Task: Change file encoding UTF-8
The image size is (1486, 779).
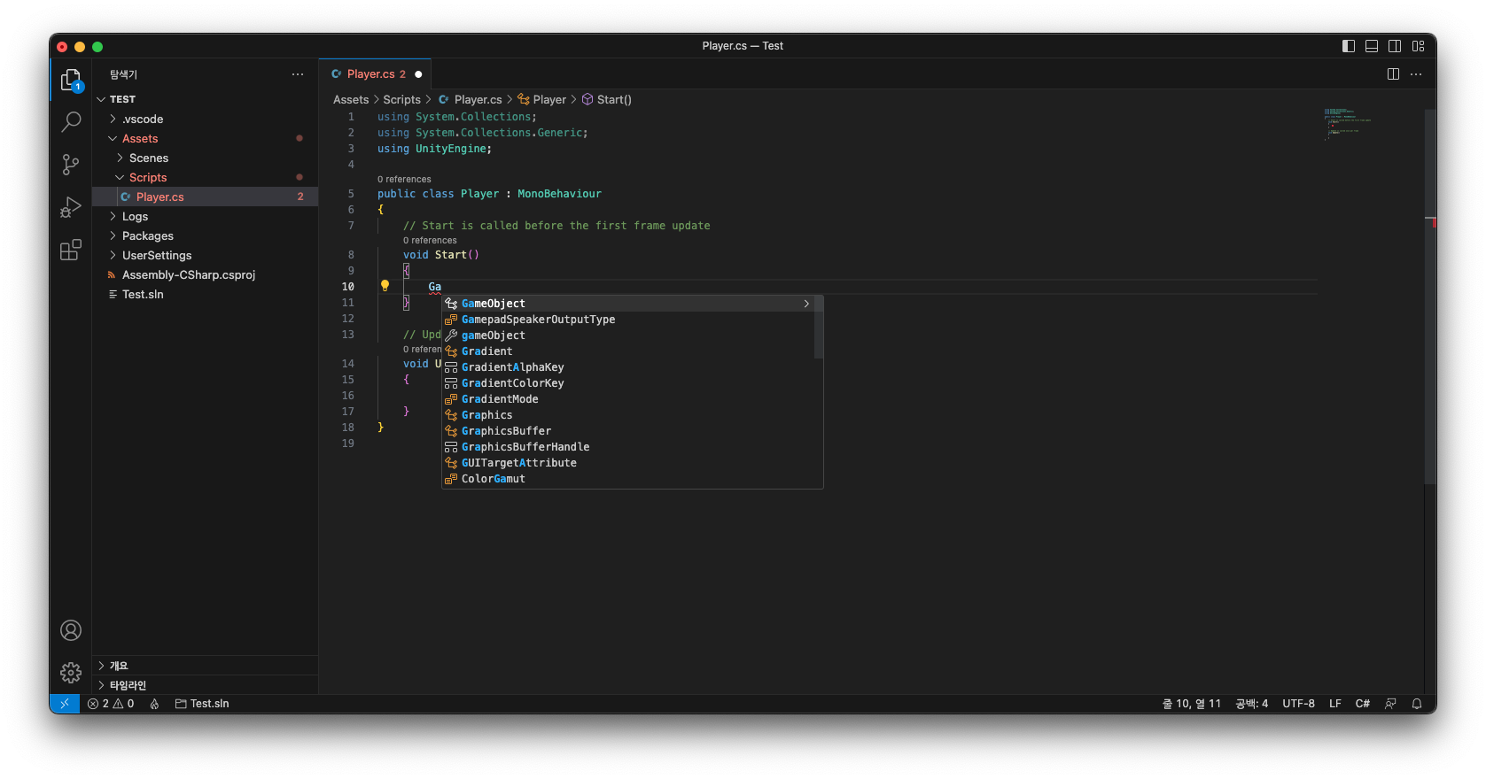Action: click(x=1298, y=704)
